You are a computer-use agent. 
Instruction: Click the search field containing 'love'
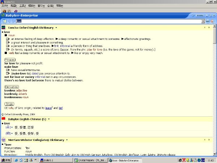click(109, 21)
